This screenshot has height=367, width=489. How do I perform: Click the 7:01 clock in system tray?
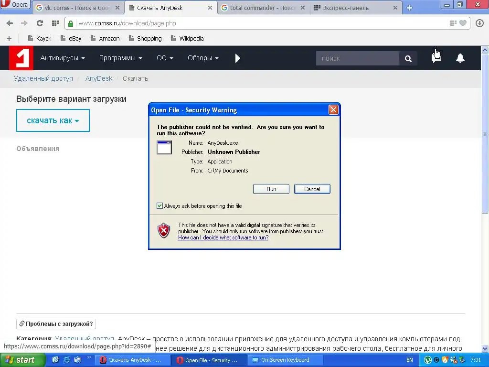tap(476, 360)
